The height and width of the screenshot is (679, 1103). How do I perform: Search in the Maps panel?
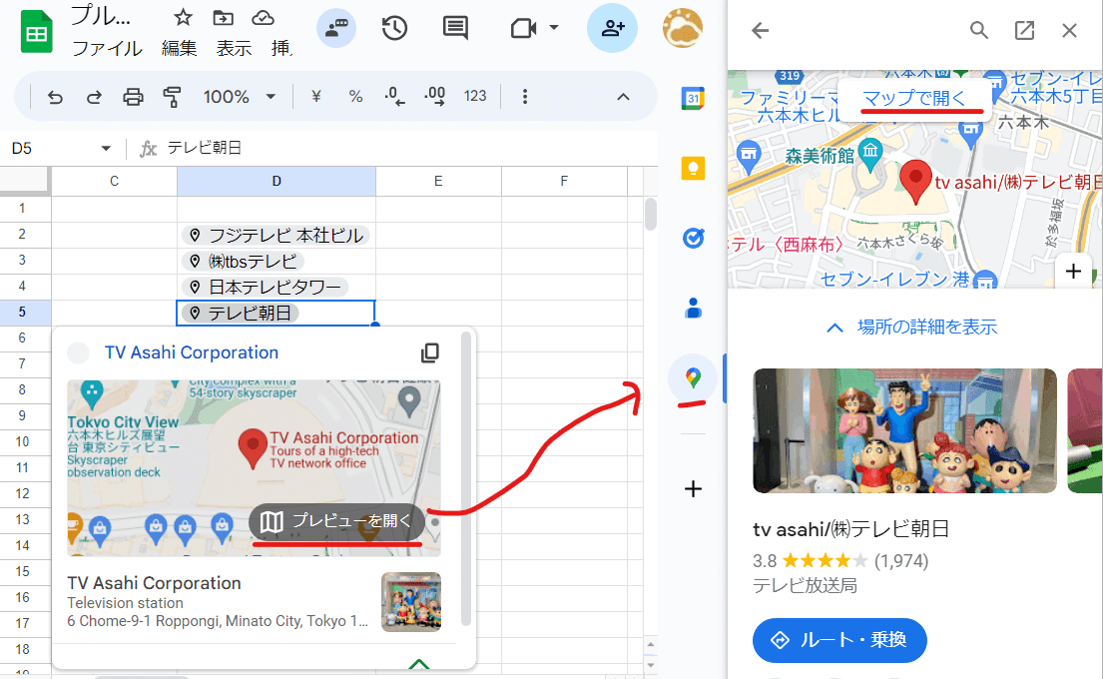(978, 30)
